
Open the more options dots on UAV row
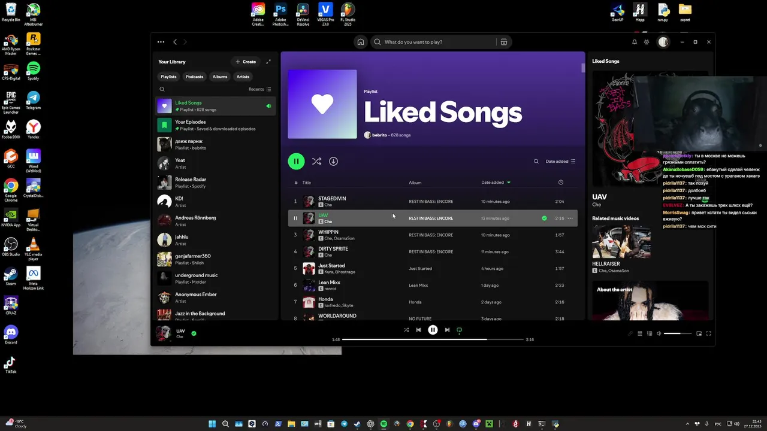[570, 218]
